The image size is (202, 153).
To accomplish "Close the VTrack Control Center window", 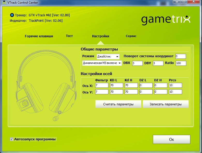I will (194, 2).
